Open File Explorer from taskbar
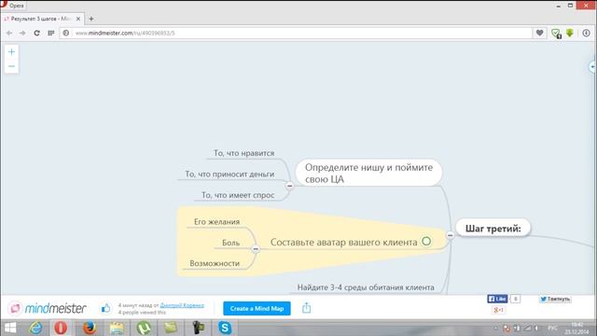This screenshot has width=597, height=336. point(117,328)
